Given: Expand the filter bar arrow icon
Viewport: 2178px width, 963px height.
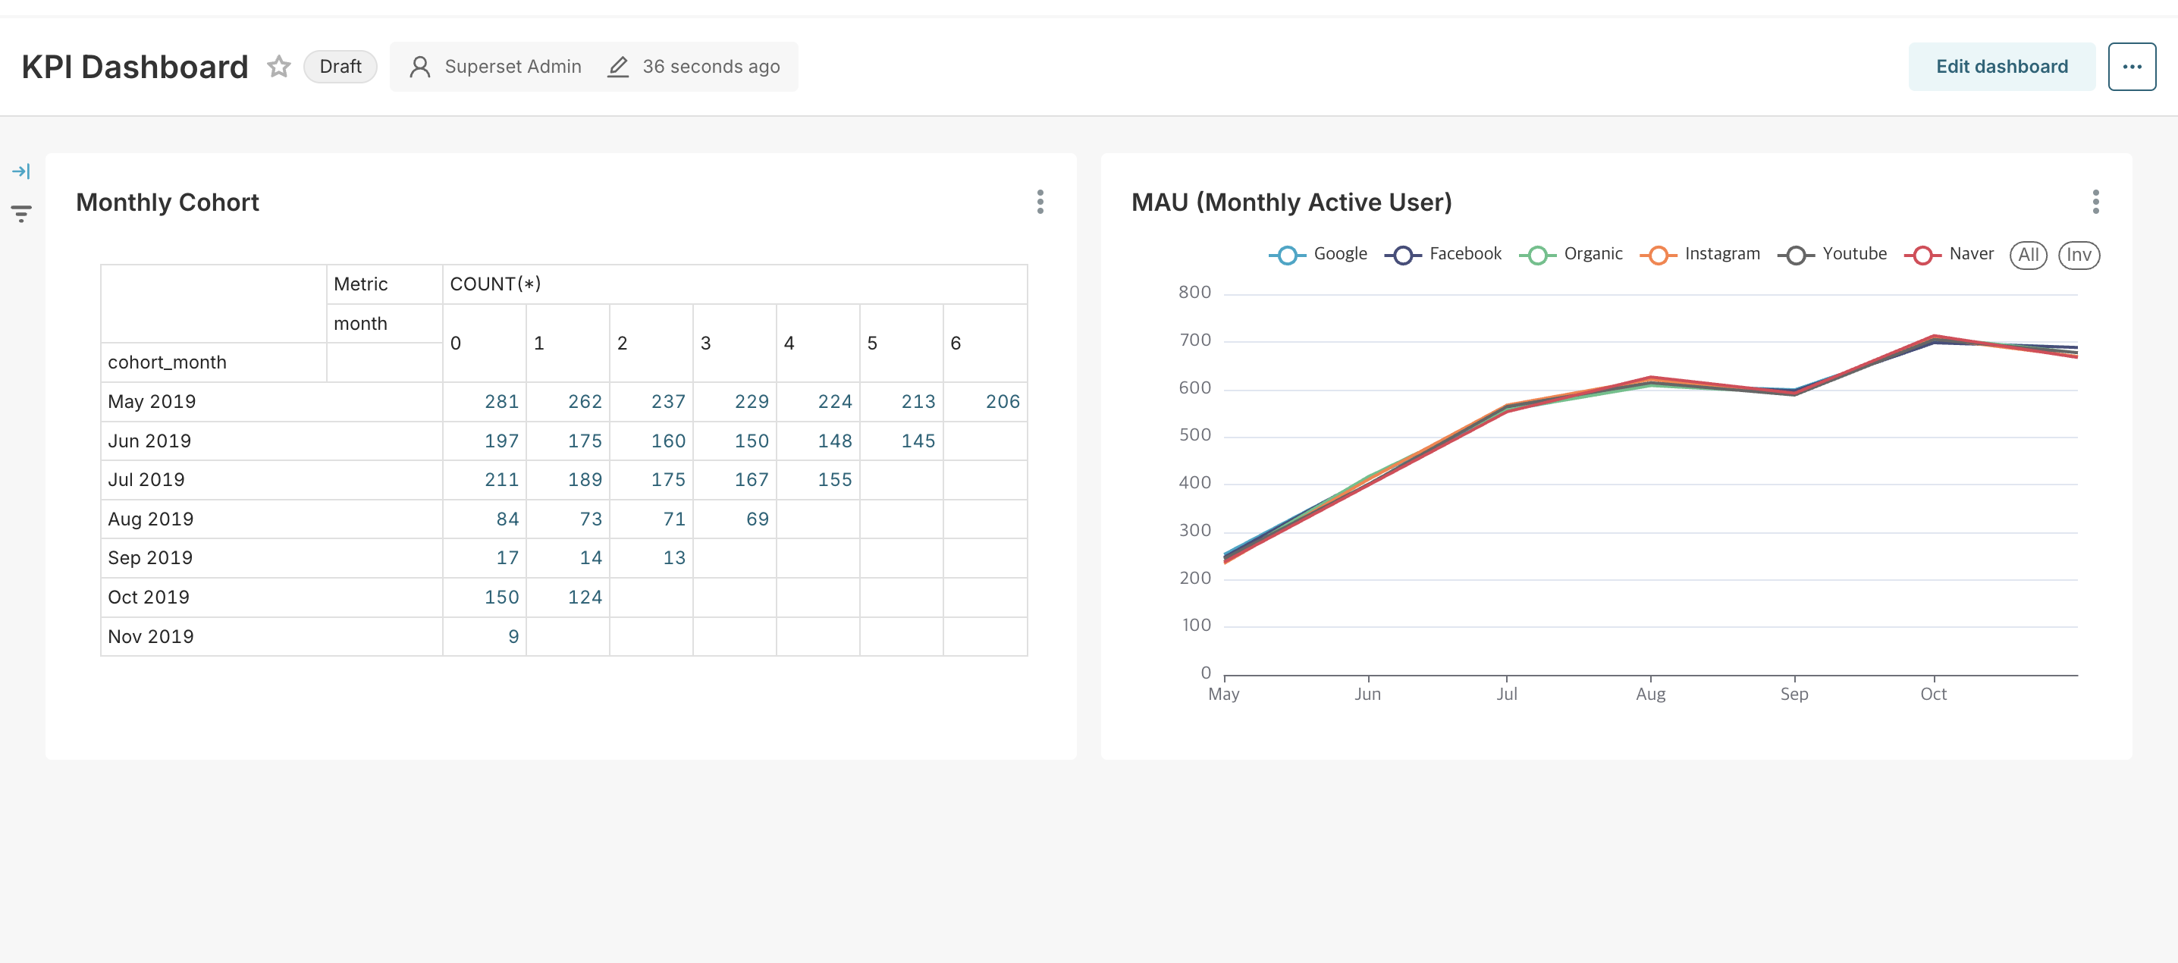Looking at the screenshot, I should [21, 171].
